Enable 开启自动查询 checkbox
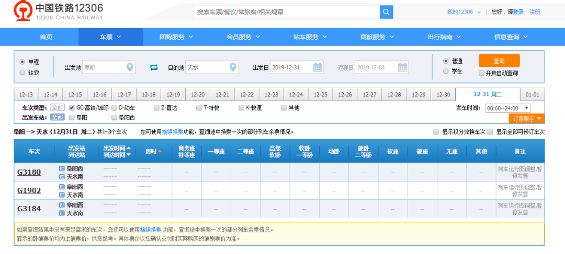This screenshot has height=254, width=565. point(481,73)
